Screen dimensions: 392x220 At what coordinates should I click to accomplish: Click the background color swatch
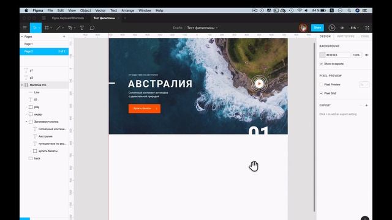click(x=322, y=55)
